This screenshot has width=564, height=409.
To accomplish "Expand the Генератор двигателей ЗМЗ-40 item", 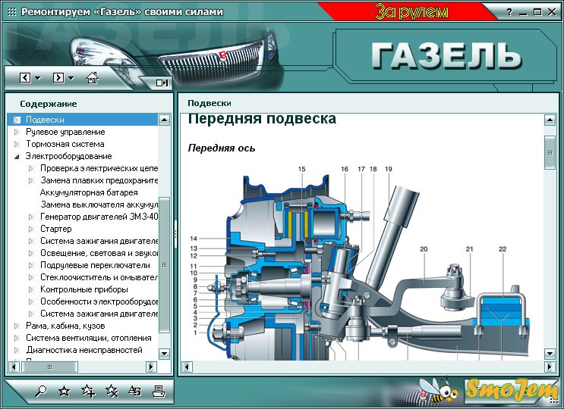I will click(31, 217).
